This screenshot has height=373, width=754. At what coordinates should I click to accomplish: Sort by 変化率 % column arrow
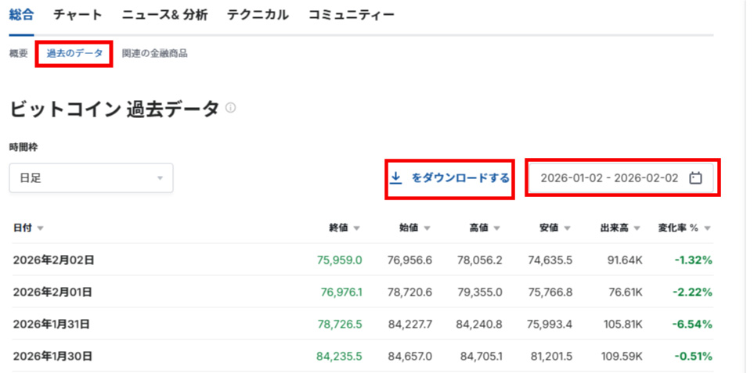point(707,228)
